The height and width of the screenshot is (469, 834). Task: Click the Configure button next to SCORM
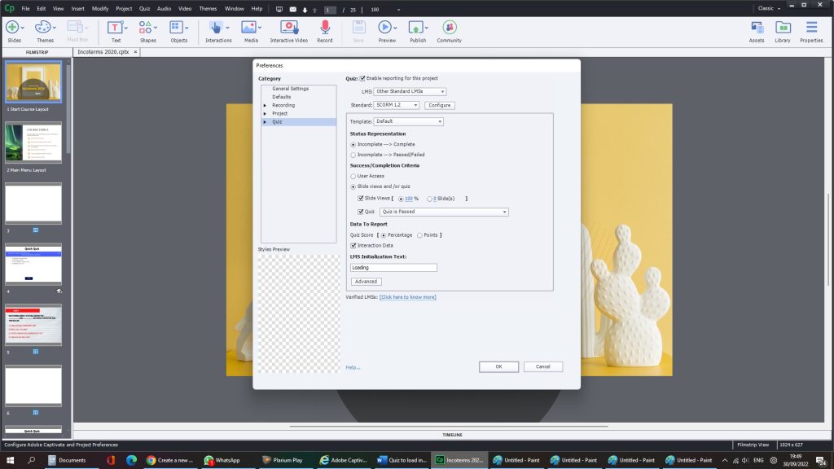[440, 104]
